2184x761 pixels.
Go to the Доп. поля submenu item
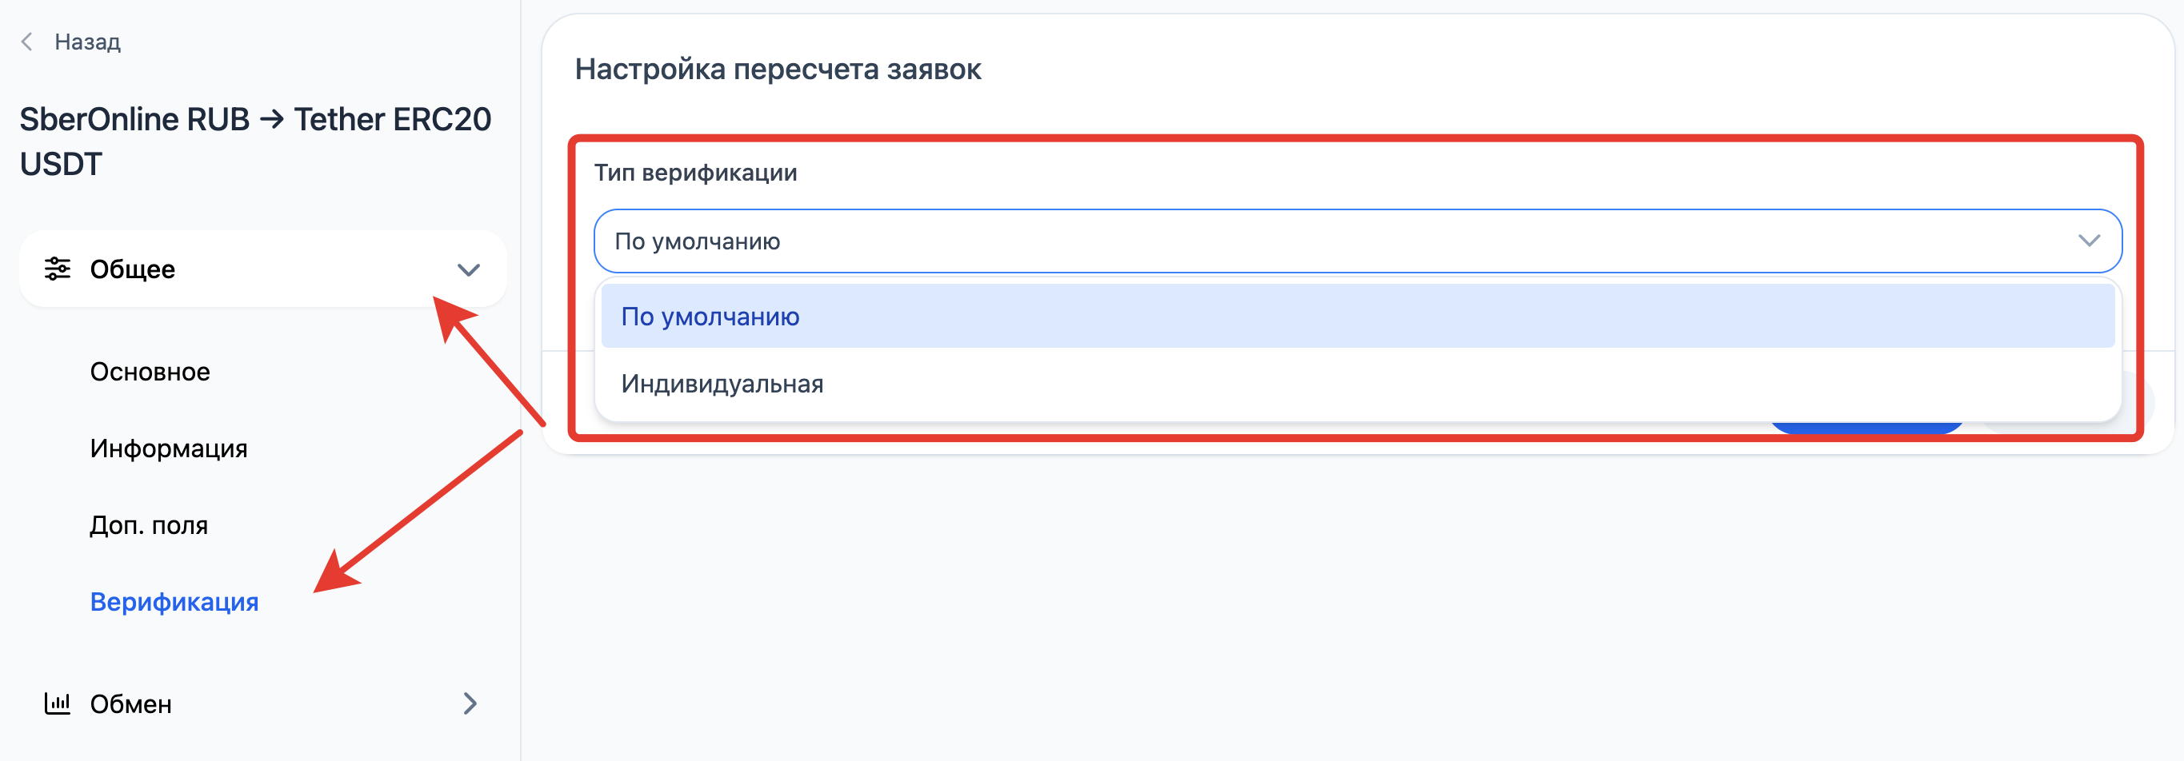pos(150,525)
